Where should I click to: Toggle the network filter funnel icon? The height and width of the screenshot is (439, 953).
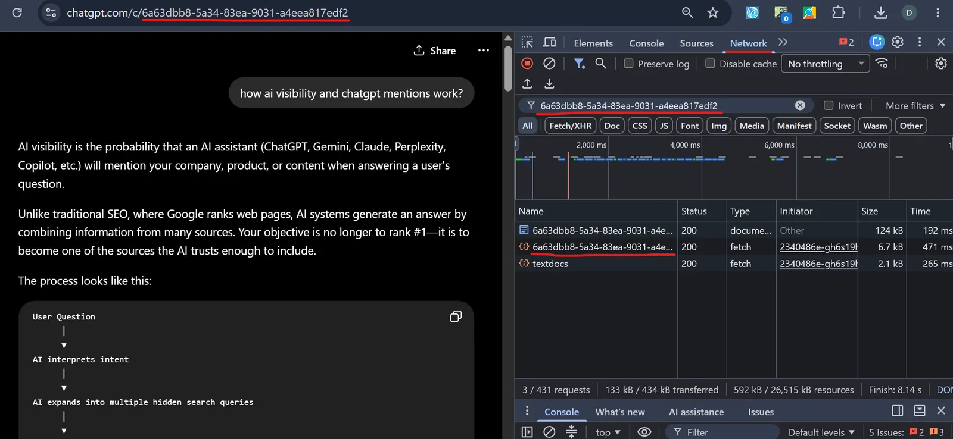coord(579,63)
